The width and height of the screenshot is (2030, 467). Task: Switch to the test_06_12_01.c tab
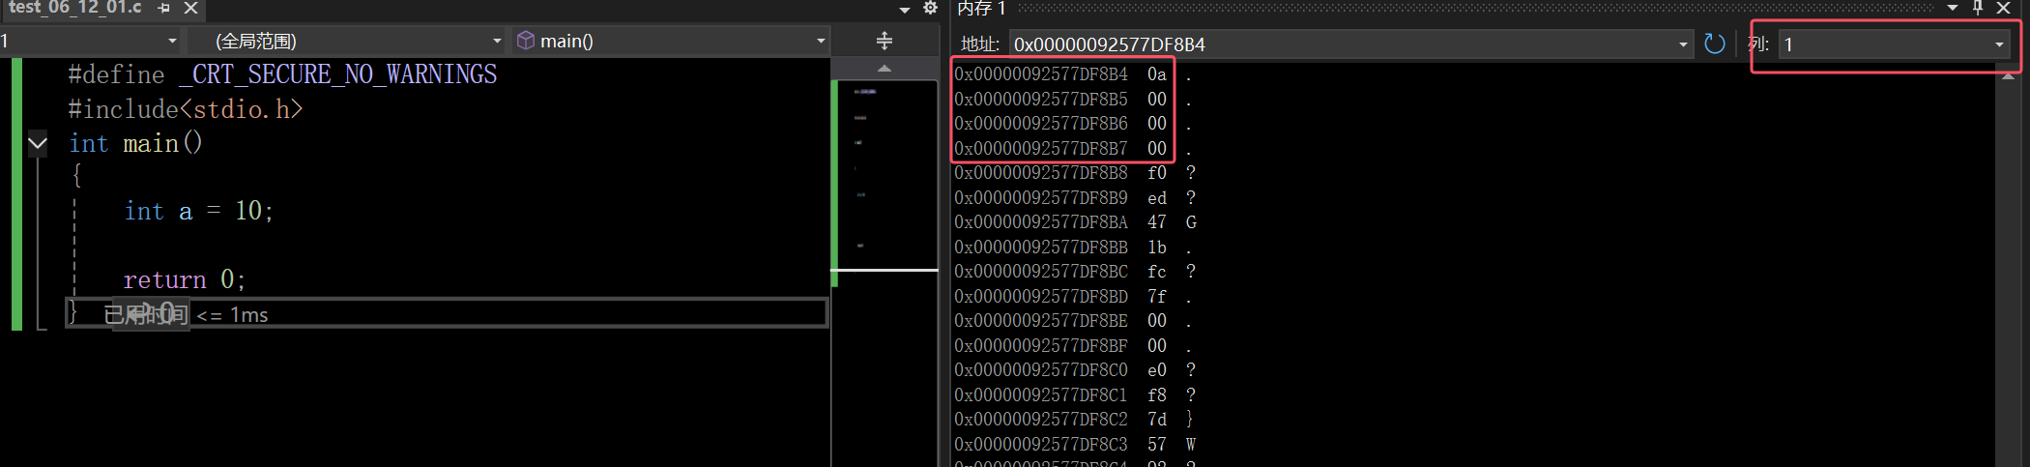[74, 8]
